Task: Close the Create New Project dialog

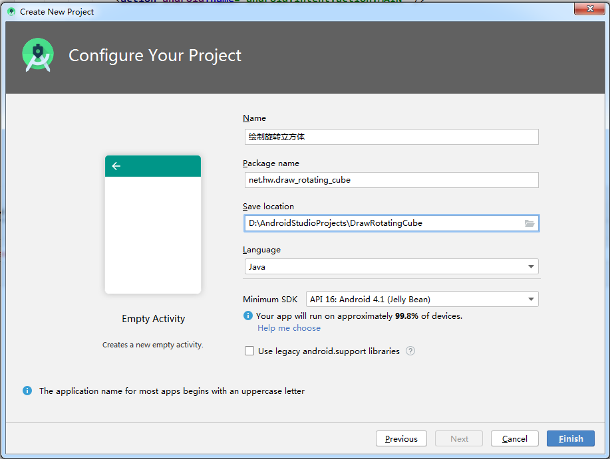Action: (x=590, y=9)
